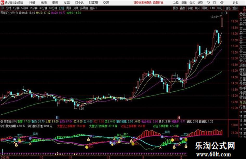Open the 发现 menu
Screen dimensions: 246x159
click(x=67, y=3)
